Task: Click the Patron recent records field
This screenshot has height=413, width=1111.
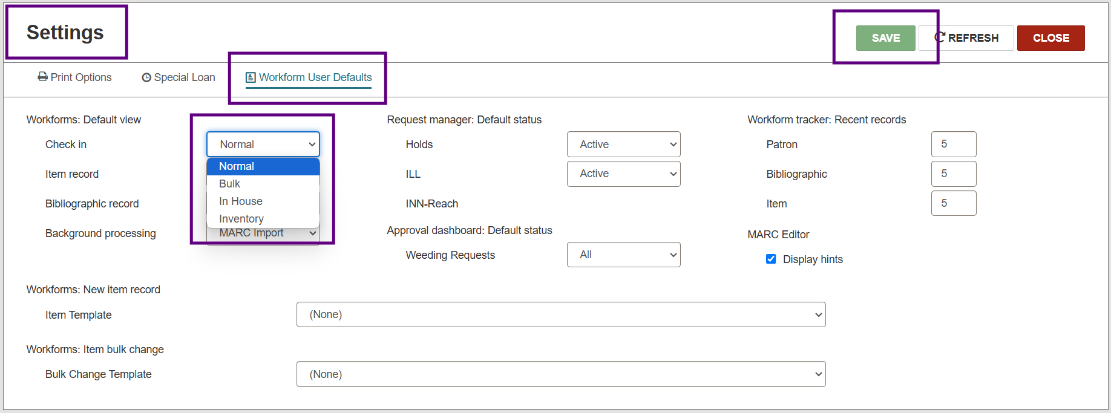Action: [x=953, y=145]
